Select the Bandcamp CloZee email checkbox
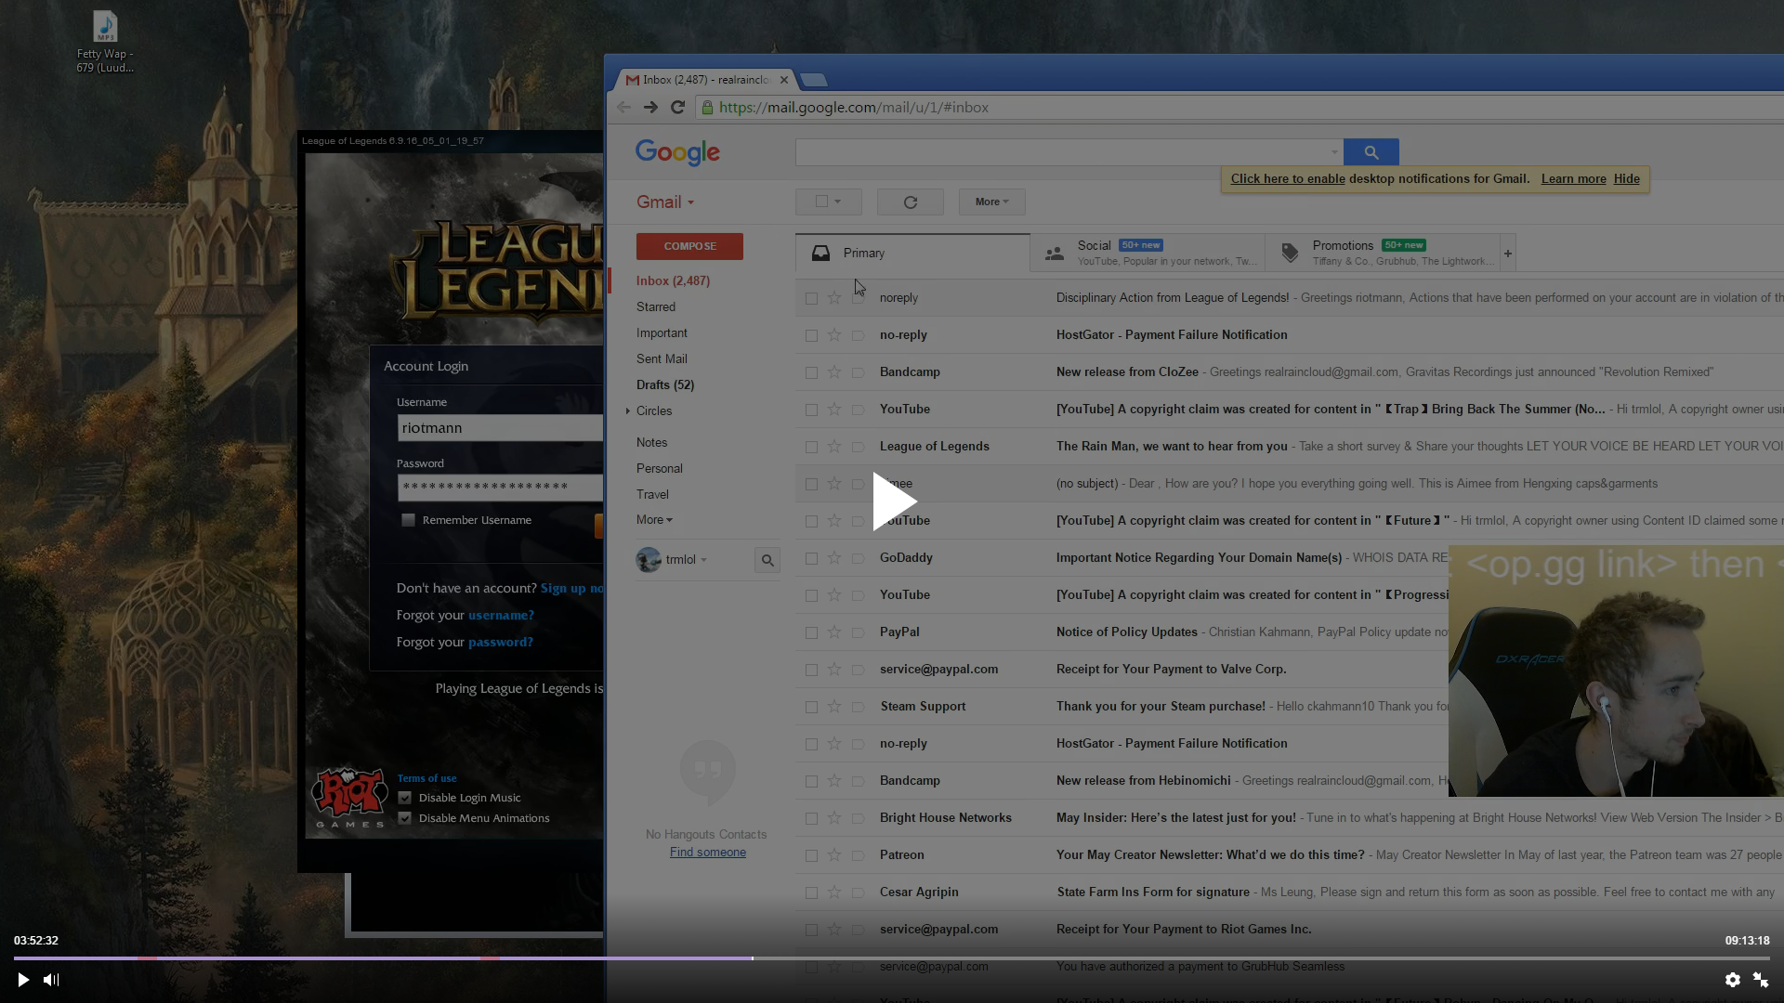 pyautogui.click(x=811, y=372)
